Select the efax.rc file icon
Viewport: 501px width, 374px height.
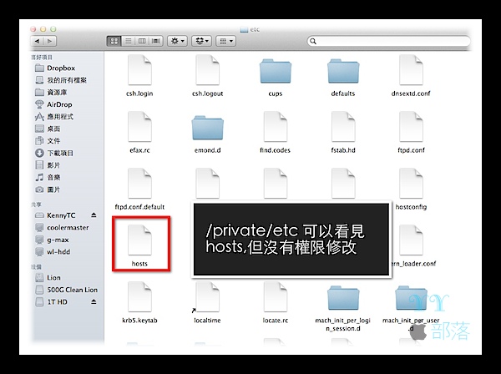point(139,127)
